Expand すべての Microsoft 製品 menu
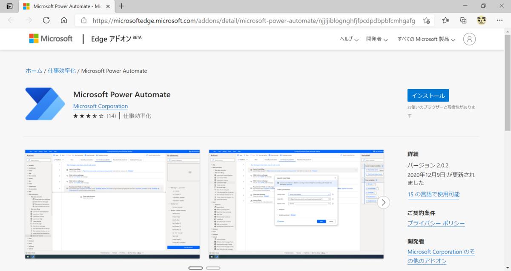This screenshot has height=271, width=511. [426, 39]
